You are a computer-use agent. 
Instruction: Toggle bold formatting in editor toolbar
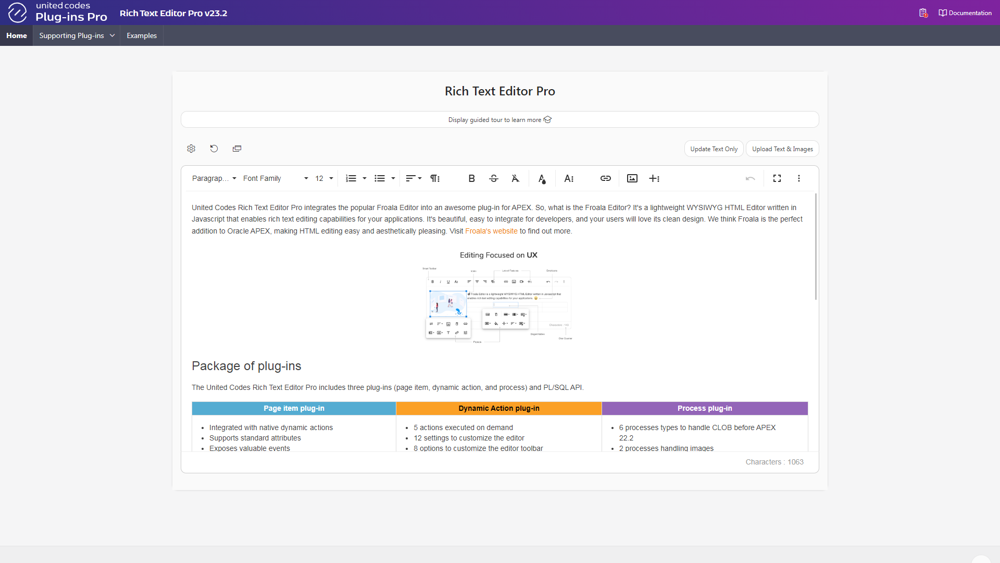pos(471,178)
